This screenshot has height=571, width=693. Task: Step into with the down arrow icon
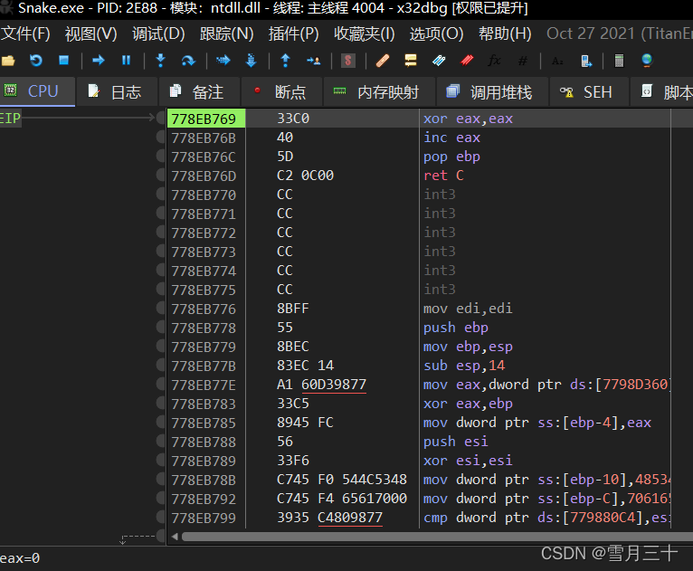pyautogui.click(x=160, y=61)
